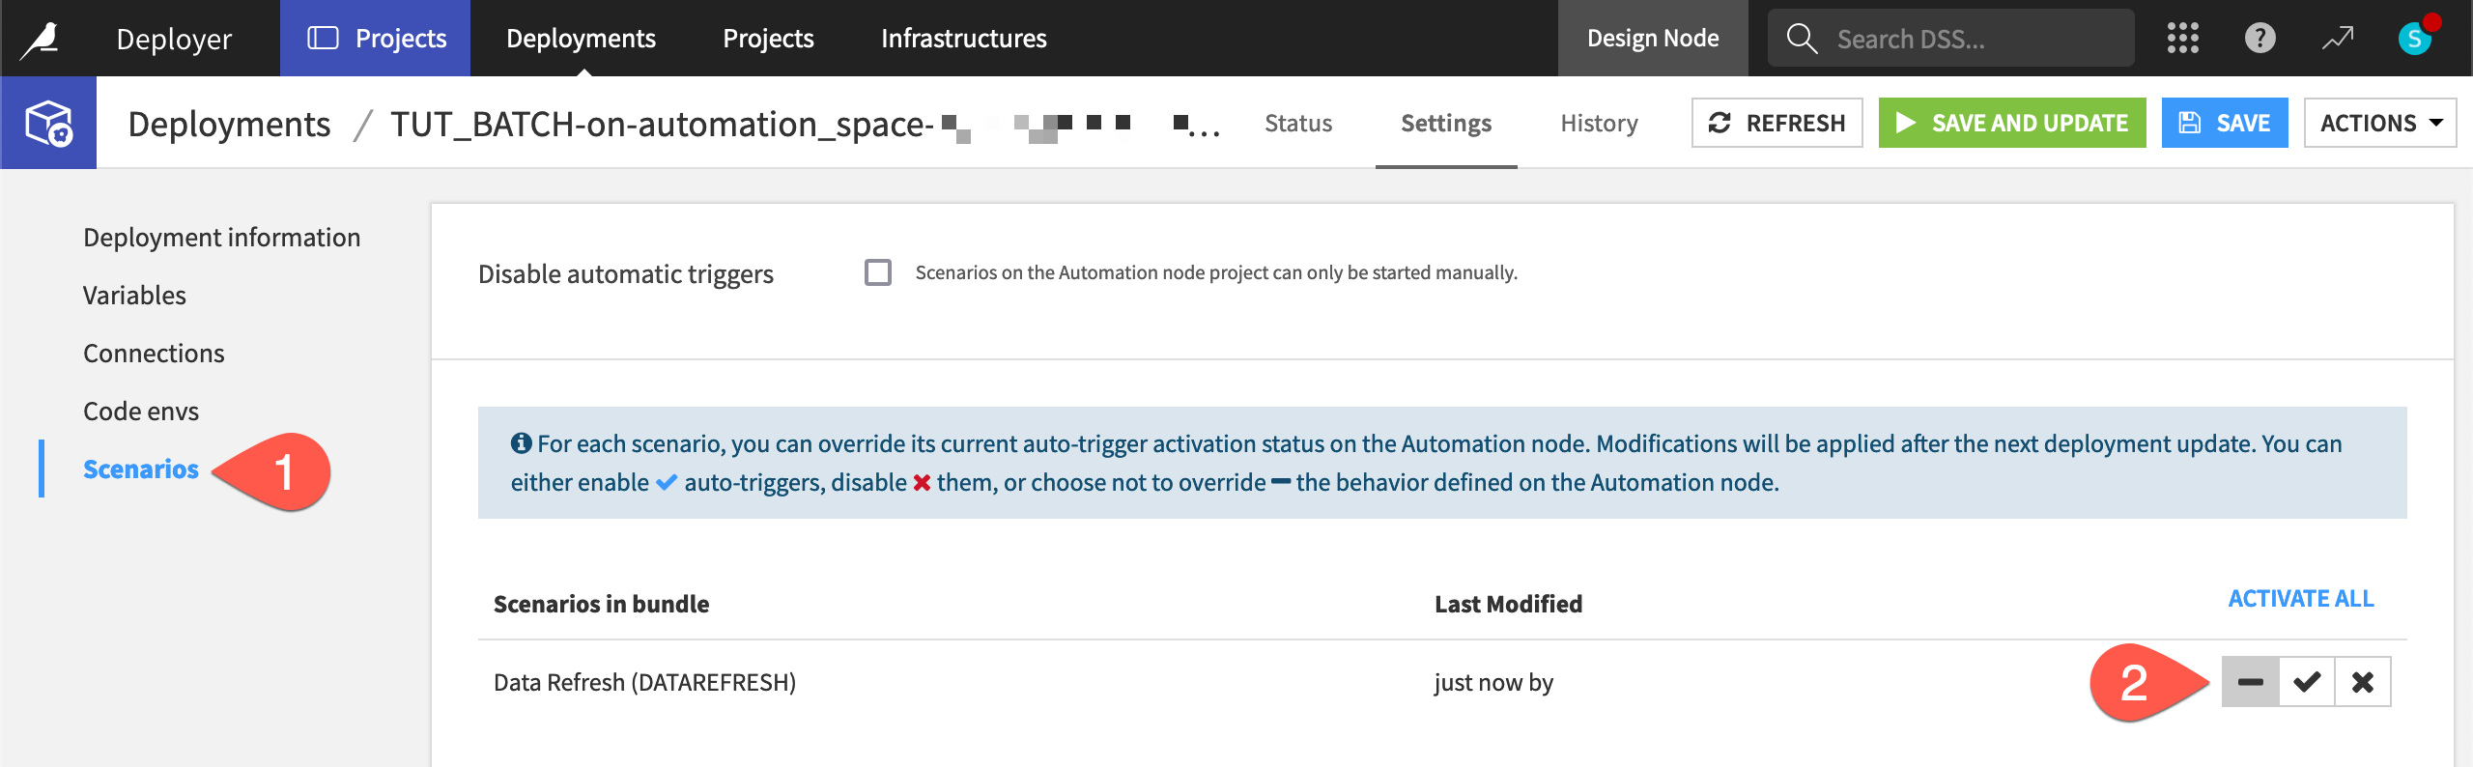Open the highlighted Projects tab
This screenshot has width=2473, height=767.
pyautogui.click(x=376, y=39)
